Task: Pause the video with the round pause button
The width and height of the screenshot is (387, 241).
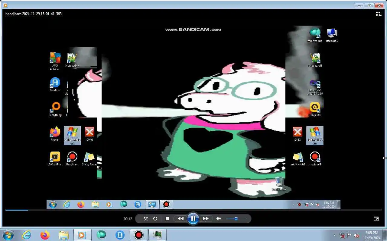Action: coord(193,218)
